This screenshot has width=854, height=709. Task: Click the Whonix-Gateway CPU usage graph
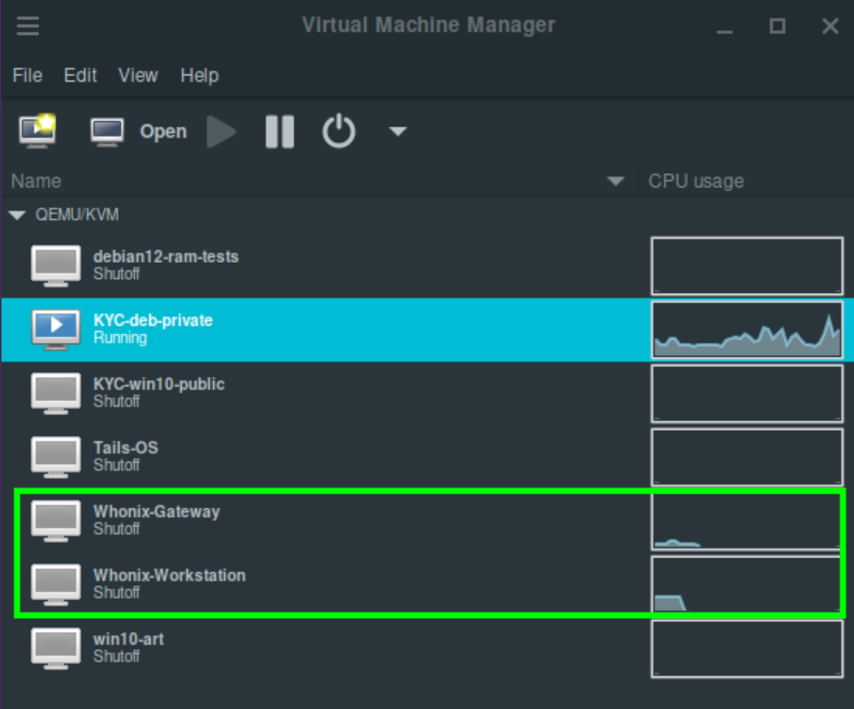point(747,521)
